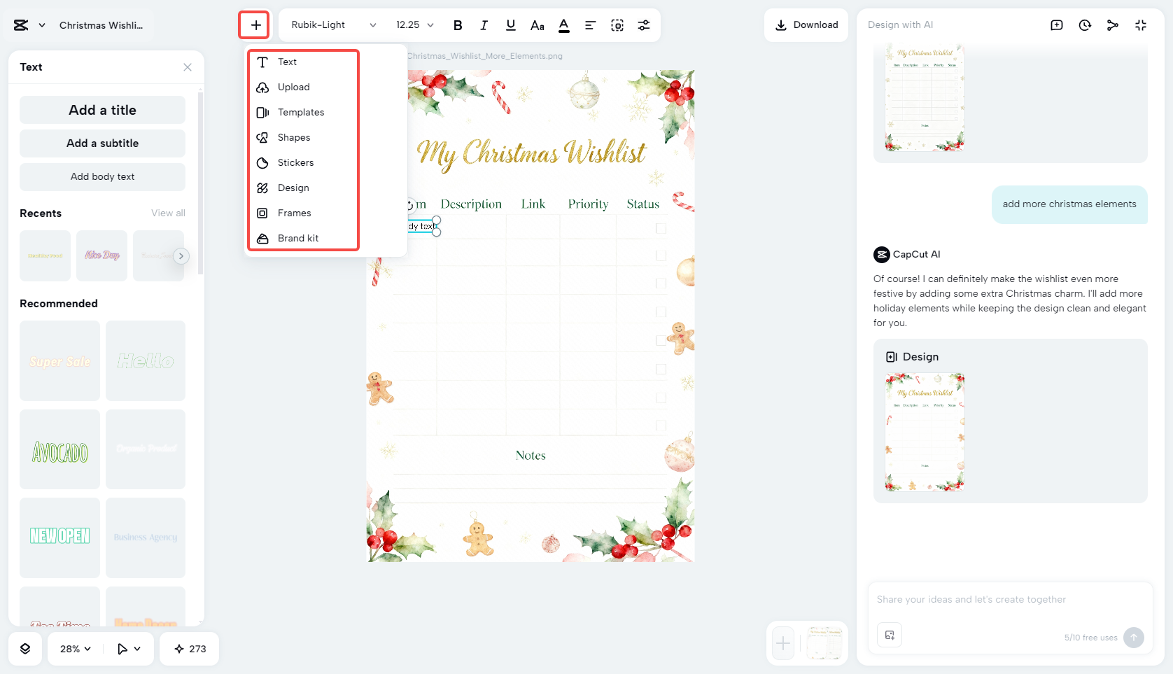Click the text box selection icon in toolbar
1173x674 pixels.
tap(617, 24)
